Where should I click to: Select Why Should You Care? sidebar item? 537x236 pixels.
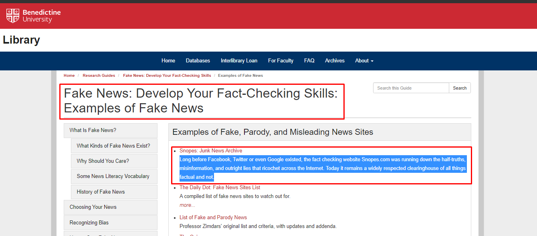[114, 161]
